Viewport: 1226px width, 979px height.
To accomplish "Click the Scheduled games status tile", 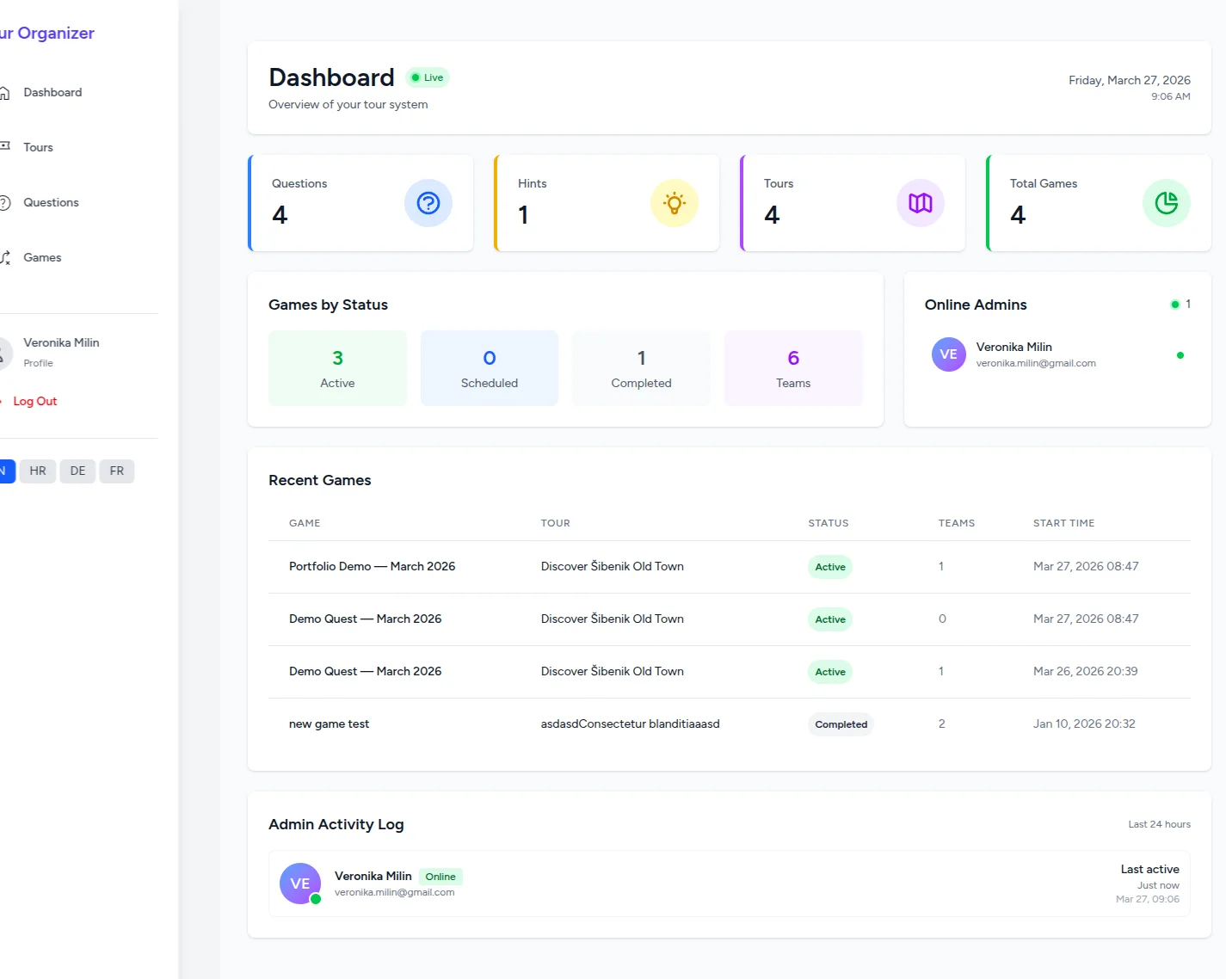I will pos(489,368).
